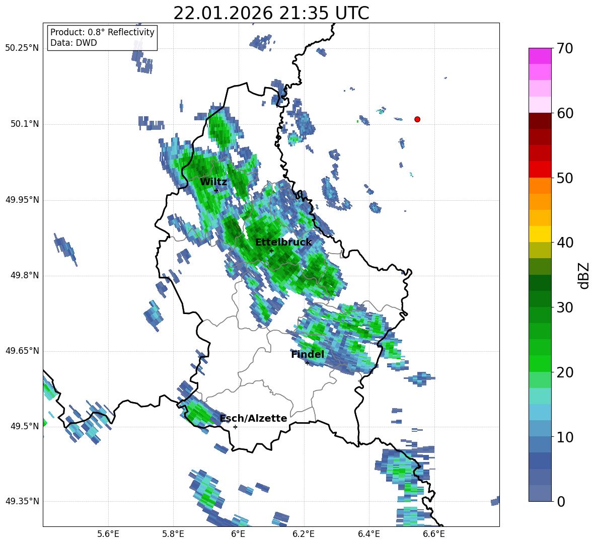Click the colorbar value 0

click(561, 501)
